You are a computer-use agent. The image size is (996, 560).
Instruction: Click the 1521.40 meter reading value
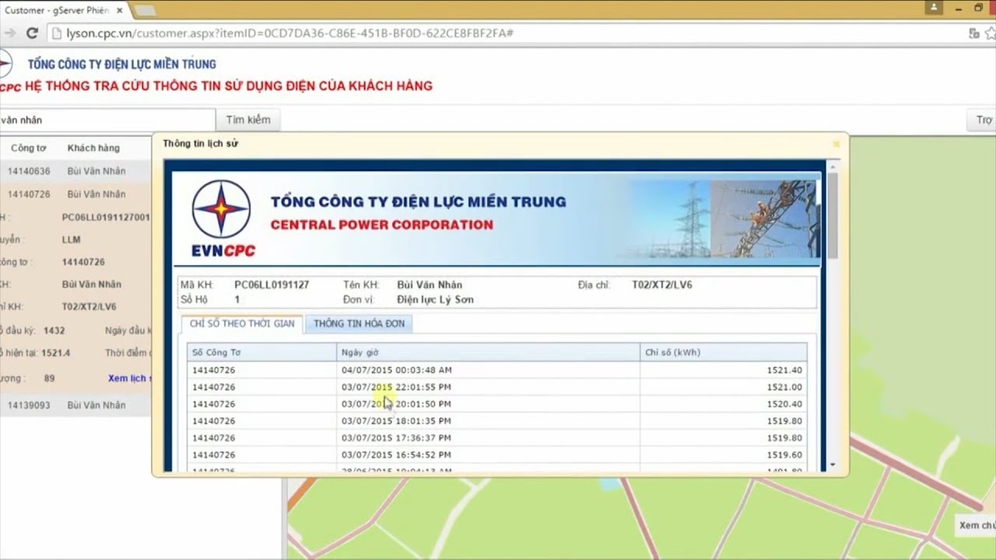(x=784, y=370)
